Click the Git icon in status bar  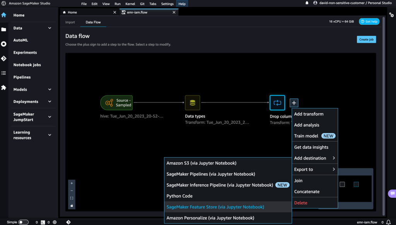pyautogui.click(x=68, y=222)
